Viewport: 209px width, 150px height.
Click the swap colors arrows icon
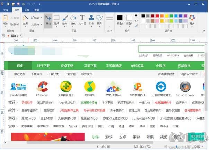tap(136, 21)
